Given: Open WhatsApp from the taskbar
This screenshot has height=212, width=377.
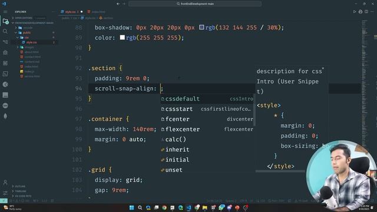Looking at the screenshot, I should tap(221, 208).
